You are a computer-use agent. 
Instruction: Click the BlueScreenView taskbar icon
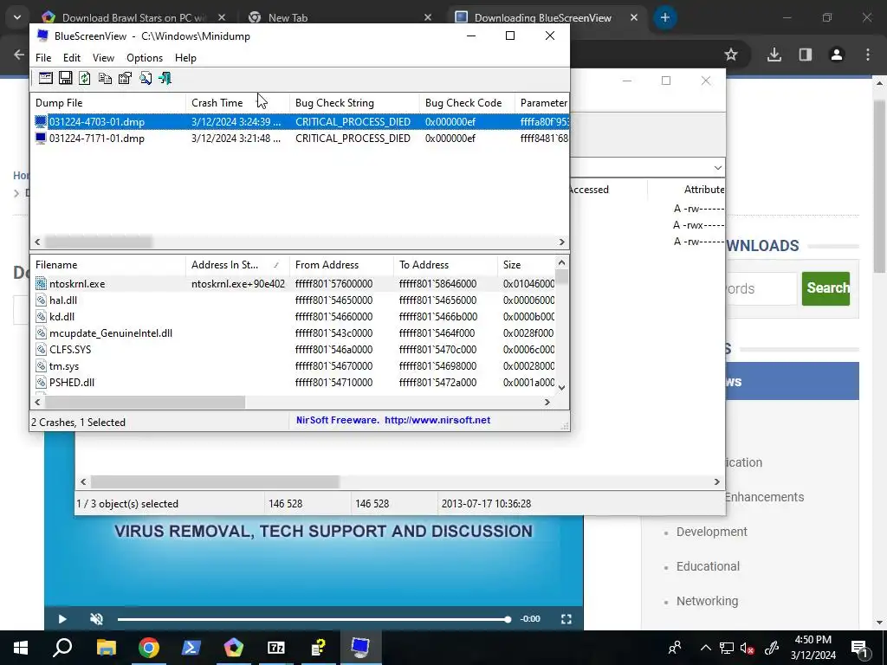tap(360, 648)
